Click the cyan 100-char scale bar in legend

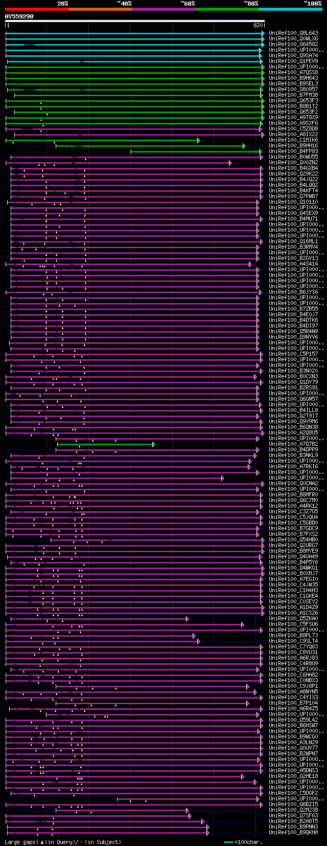228,841
